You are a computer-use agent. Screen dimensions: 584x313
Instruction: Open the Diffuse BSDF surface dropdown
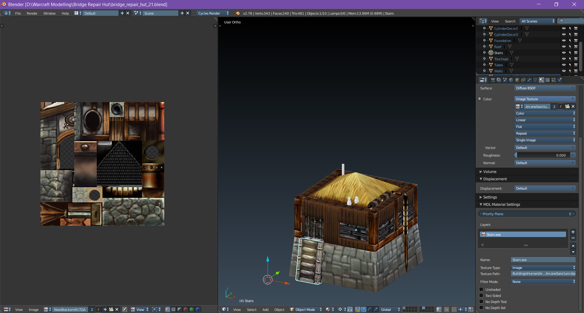click(545, 88)
